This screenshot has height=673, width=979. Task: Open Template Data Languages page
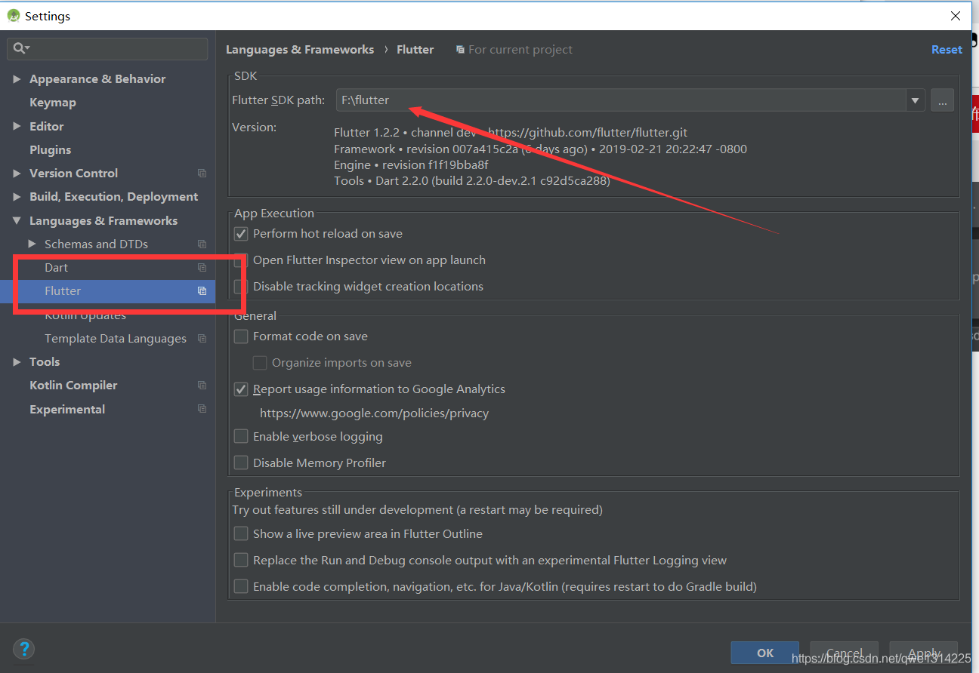click(x=116, y=339)
